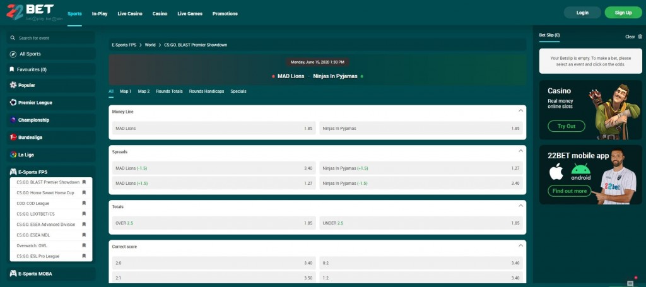
Task: Click the La Liga logo icon
Action: 13,155
